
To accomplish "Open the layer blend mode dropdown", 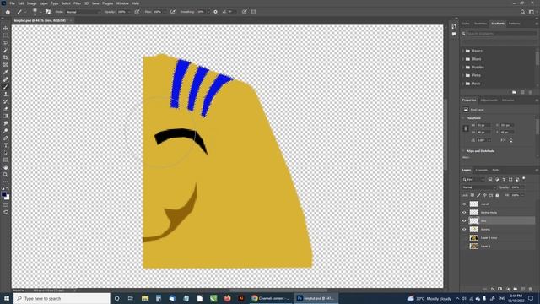I will [x=478, y=187].
